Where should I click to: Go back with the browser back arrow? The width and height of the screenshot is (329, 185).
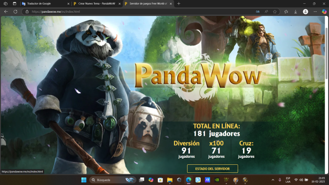6,12
